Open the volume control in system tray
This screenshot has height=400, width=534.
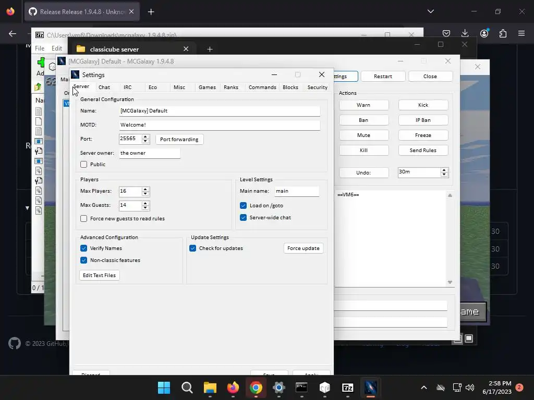coord(470,387)
